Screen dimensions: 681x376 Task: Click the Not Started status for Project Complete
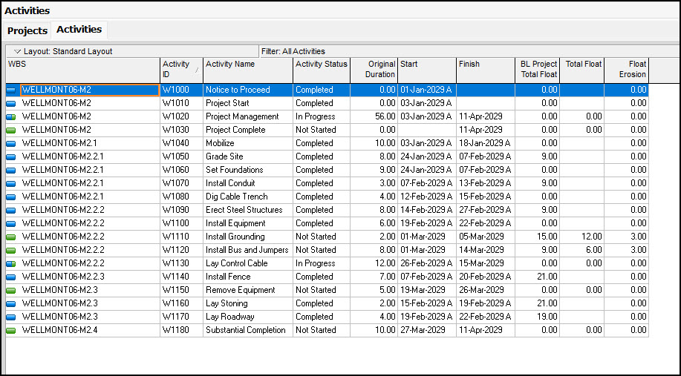(316, 130)
